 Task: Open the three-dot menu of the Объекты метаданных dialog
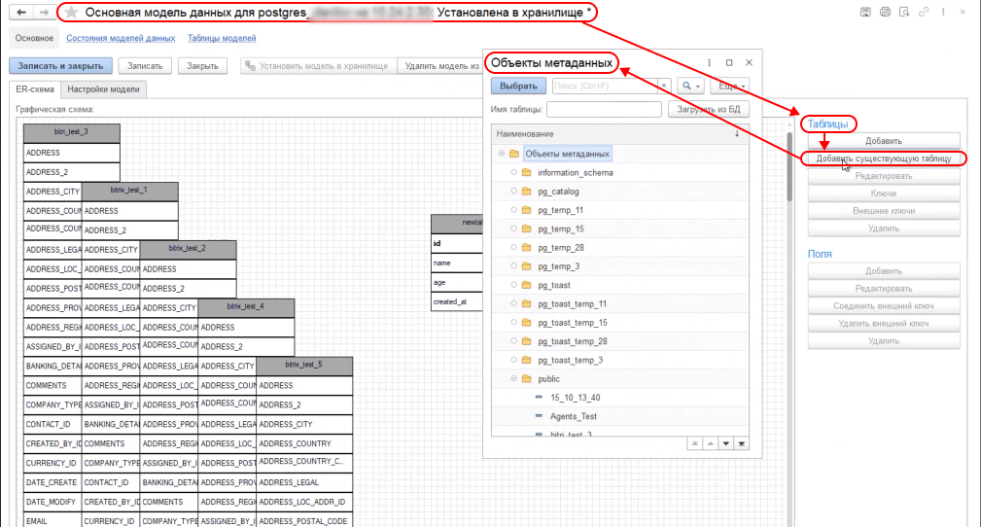[709, 62]
